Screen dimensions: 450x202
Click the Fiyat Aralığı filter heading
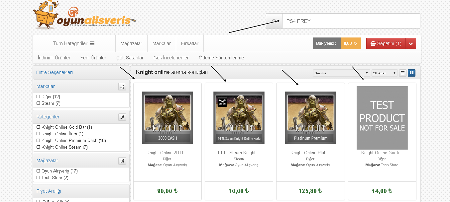[x=49, y=191]
